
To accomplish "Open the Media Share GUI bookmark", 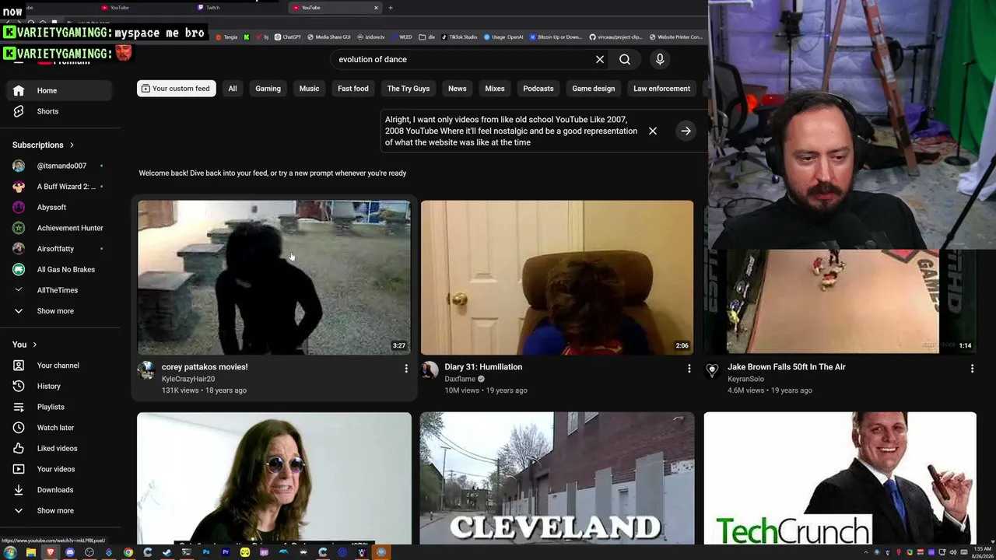I will [329, 37].
